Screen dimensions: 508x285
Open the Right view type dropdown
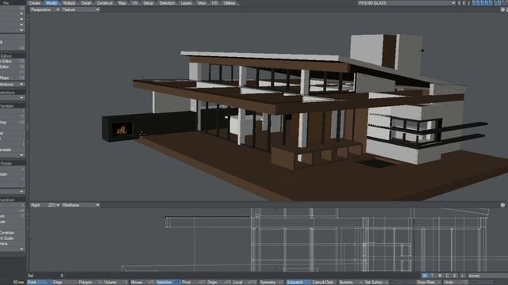[44, 205]
